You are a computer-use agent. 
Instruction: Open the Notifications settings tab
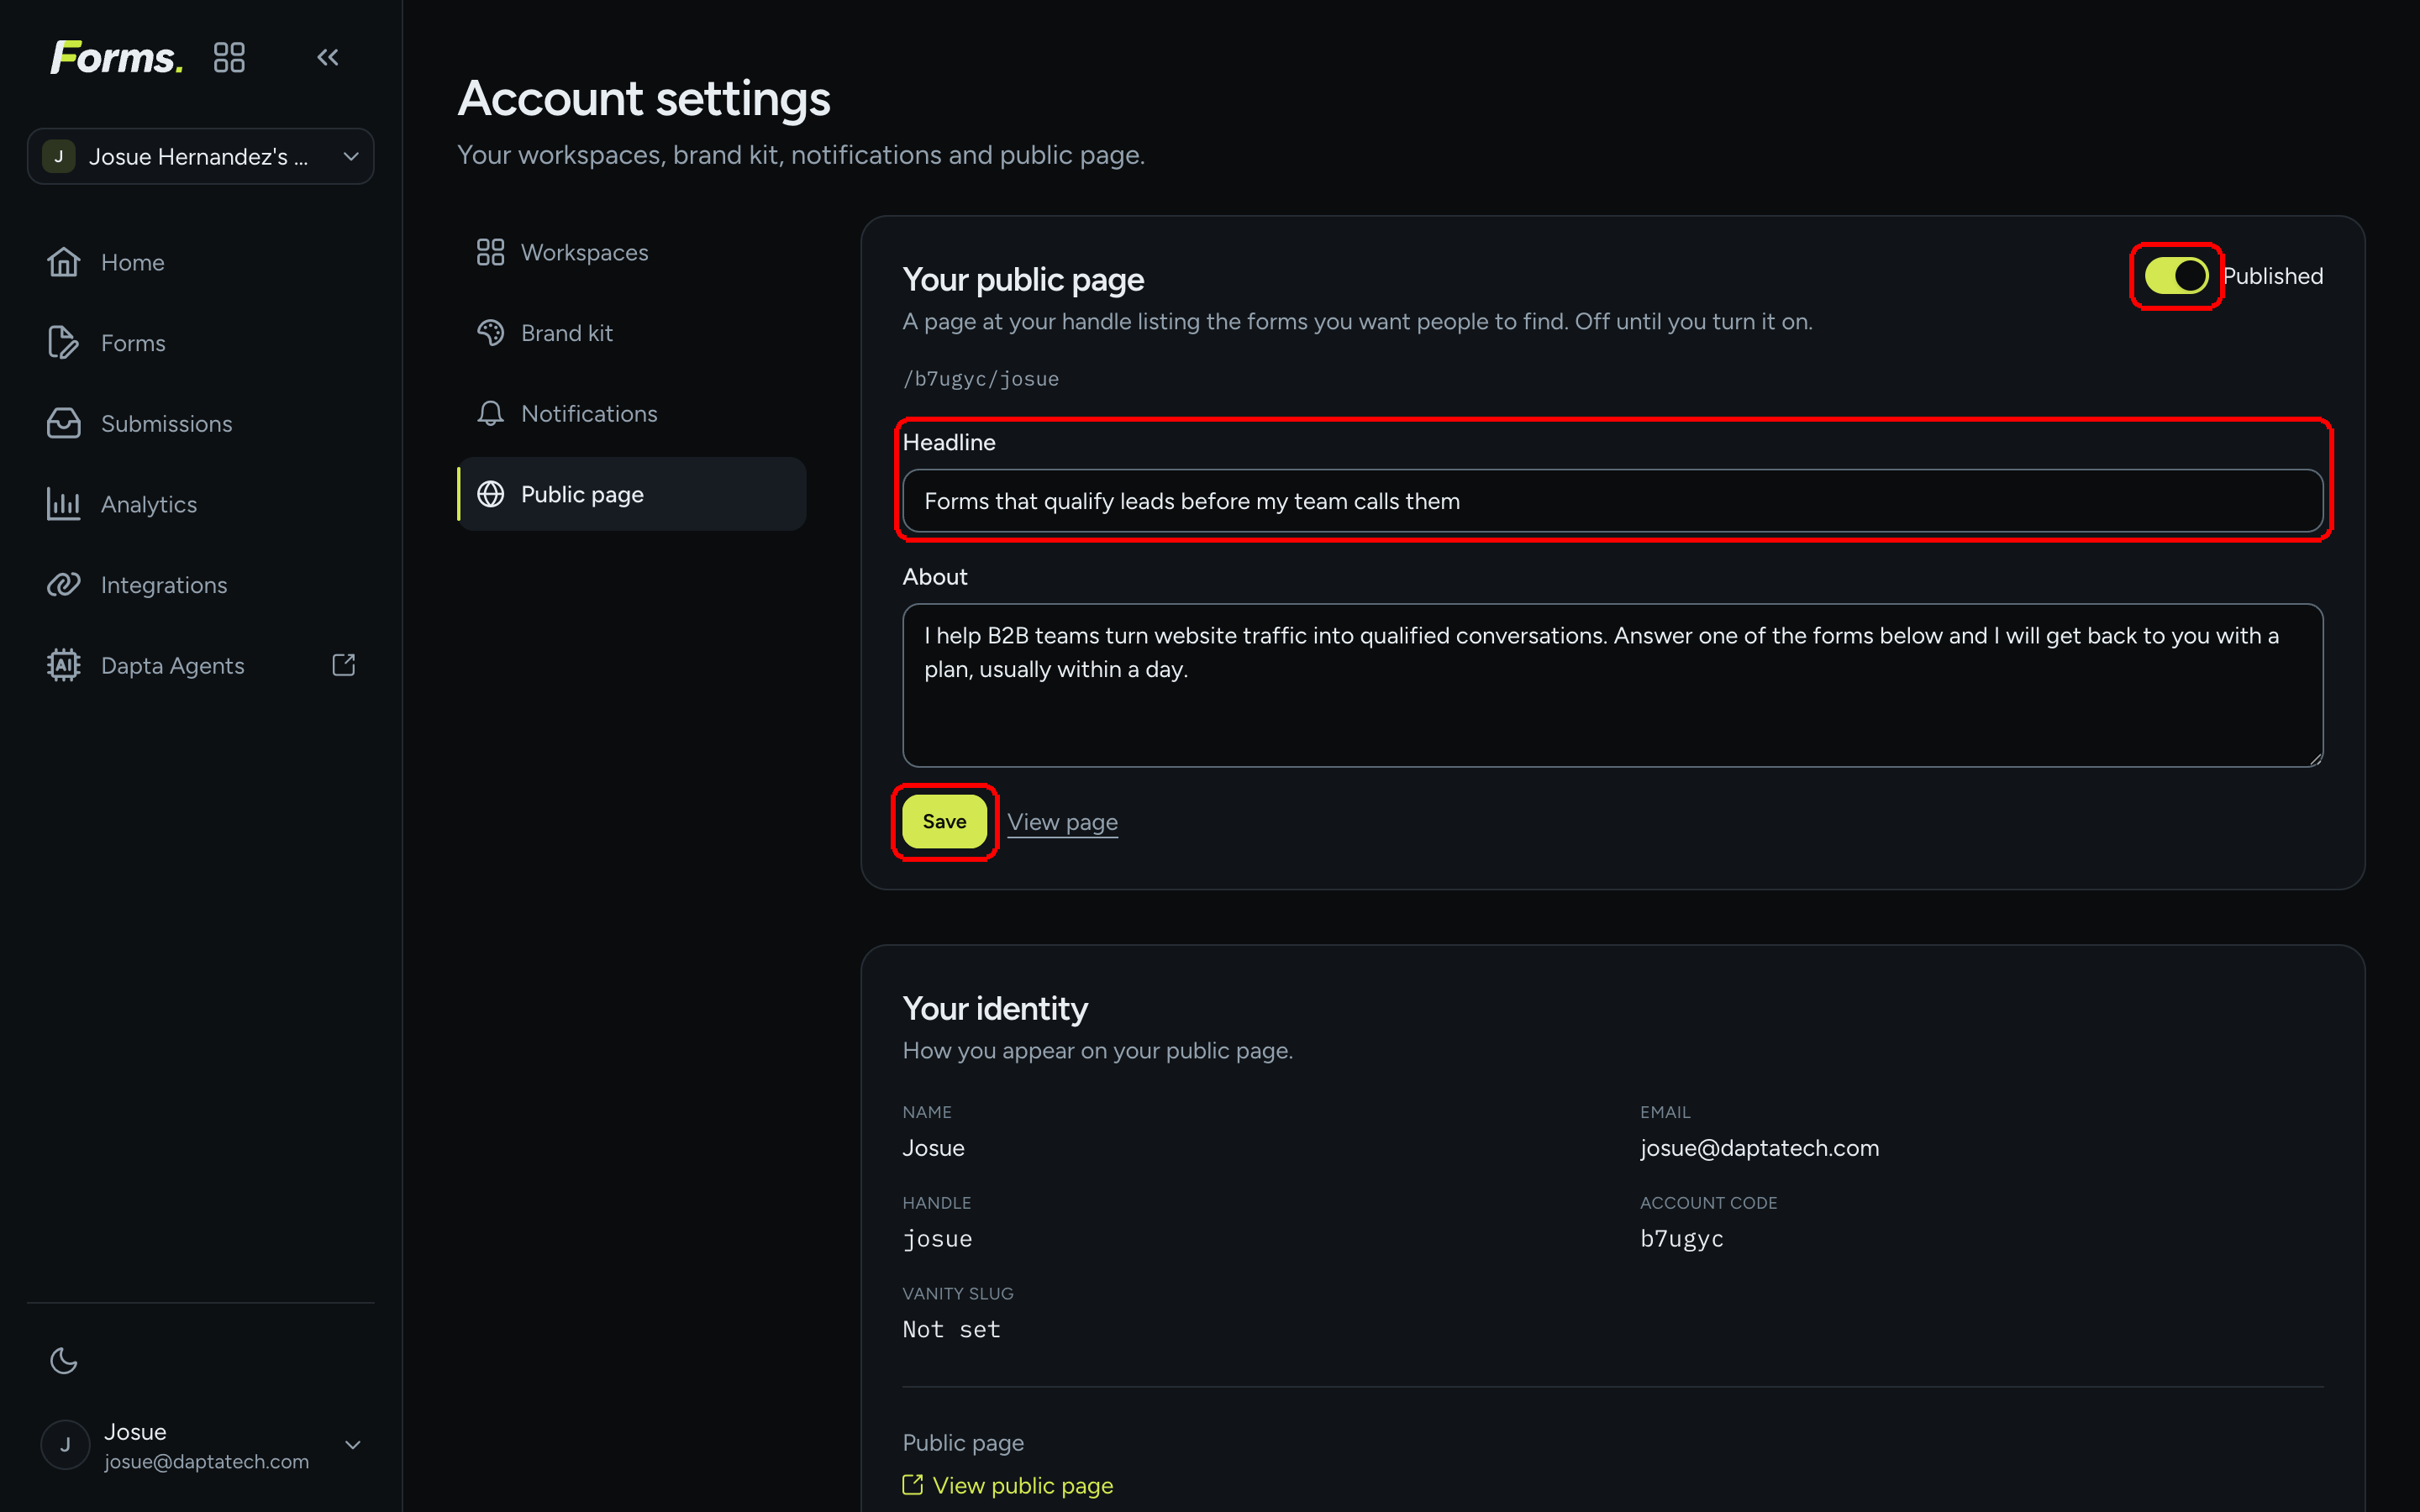tap(632, 413)
